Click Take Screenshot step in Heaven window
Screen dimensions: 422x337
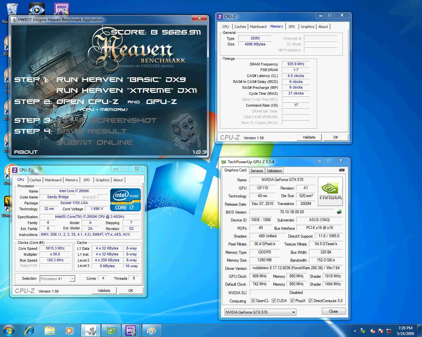coord(106,120)
